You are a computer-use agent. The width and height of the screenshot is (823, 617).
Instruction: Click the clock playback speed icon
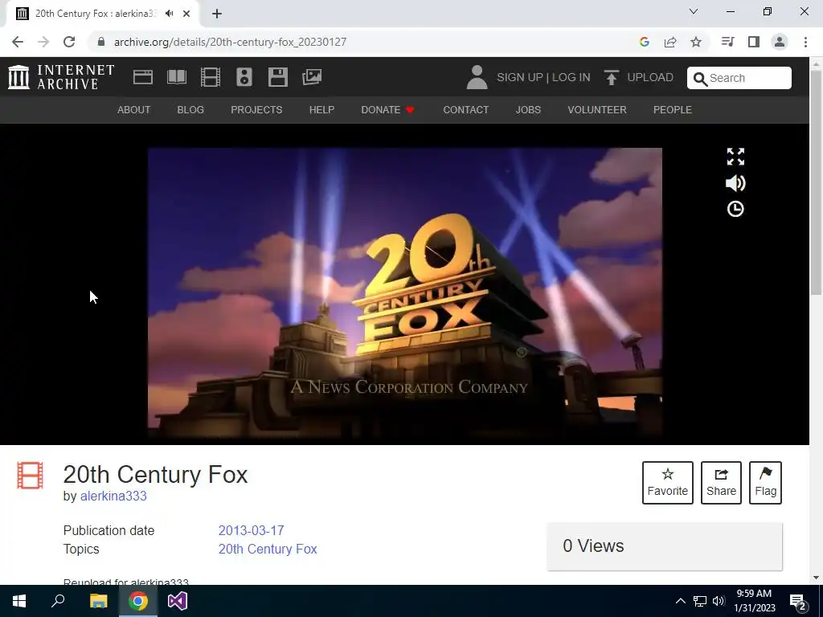(735, 209)
